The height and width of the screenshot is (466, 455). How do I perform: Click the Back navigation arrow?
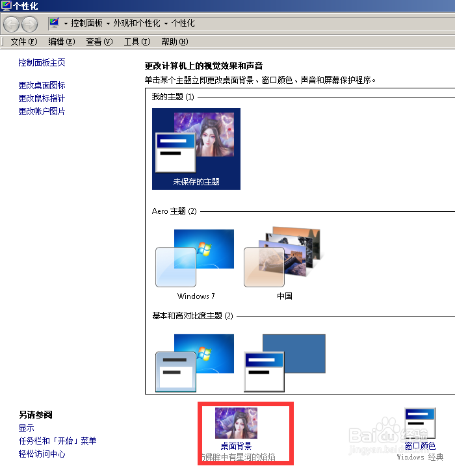[x=12, y=24]
